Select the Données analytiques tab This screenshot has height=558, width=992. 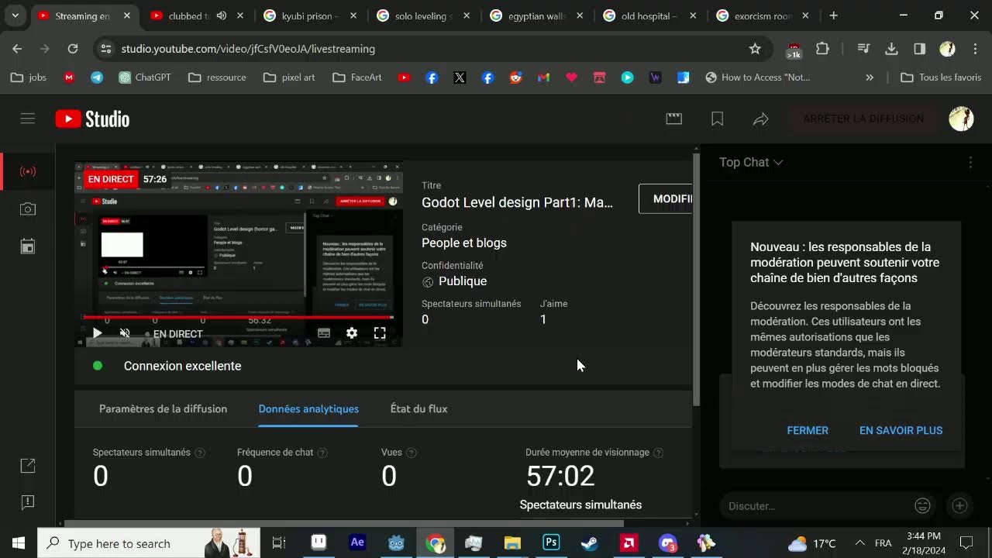308,409
